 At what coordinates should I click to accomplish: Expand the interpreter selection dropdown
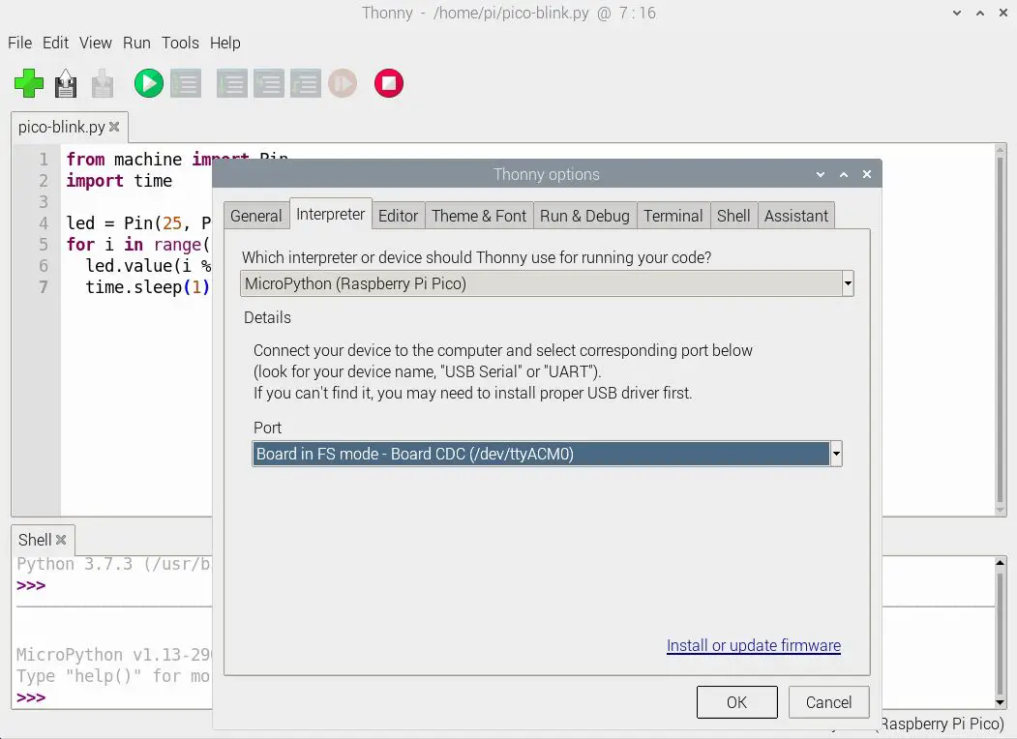click(848, 283)
